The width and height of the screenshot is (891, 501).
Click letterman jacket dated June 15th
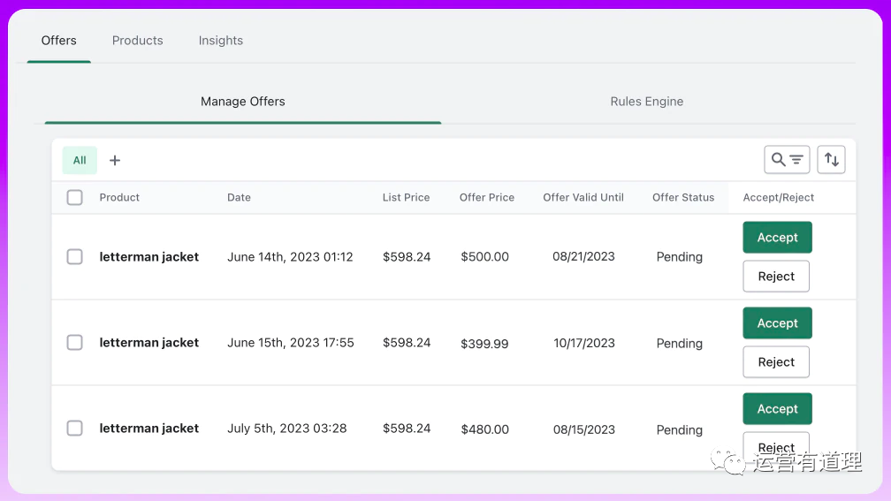pyautogui.click(x=148, y=343)
